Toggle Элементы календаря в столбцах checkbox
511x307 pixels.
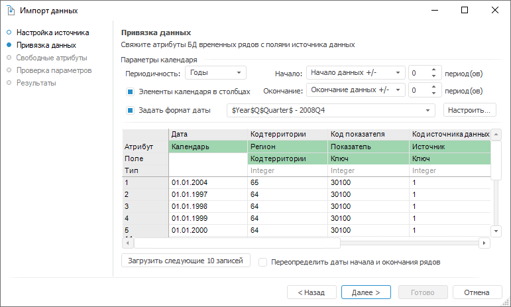pos(131,91)
